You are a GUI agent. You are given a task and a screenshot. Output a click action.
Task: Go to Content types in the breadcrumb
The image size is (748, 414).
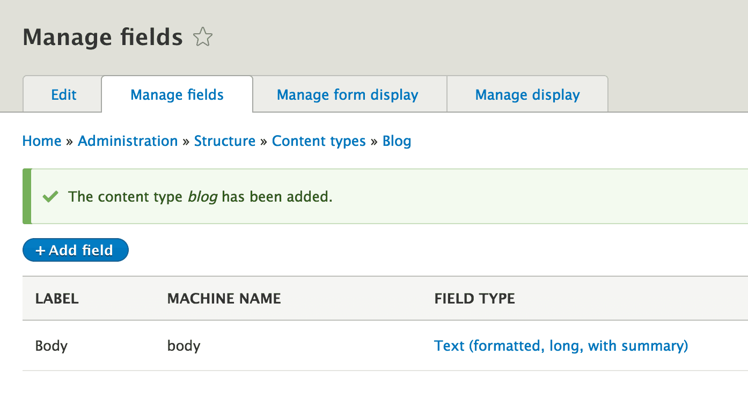[x=319, y=141]
